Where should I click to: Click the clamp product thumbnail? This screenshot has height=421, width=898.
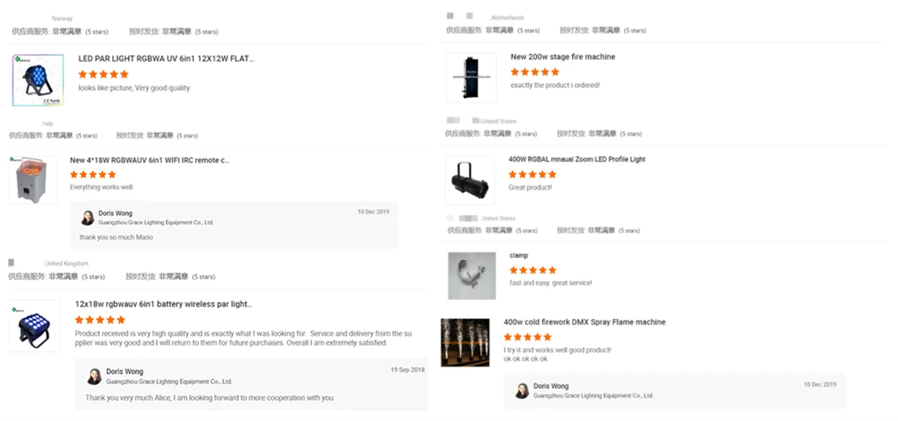[471, 276]
